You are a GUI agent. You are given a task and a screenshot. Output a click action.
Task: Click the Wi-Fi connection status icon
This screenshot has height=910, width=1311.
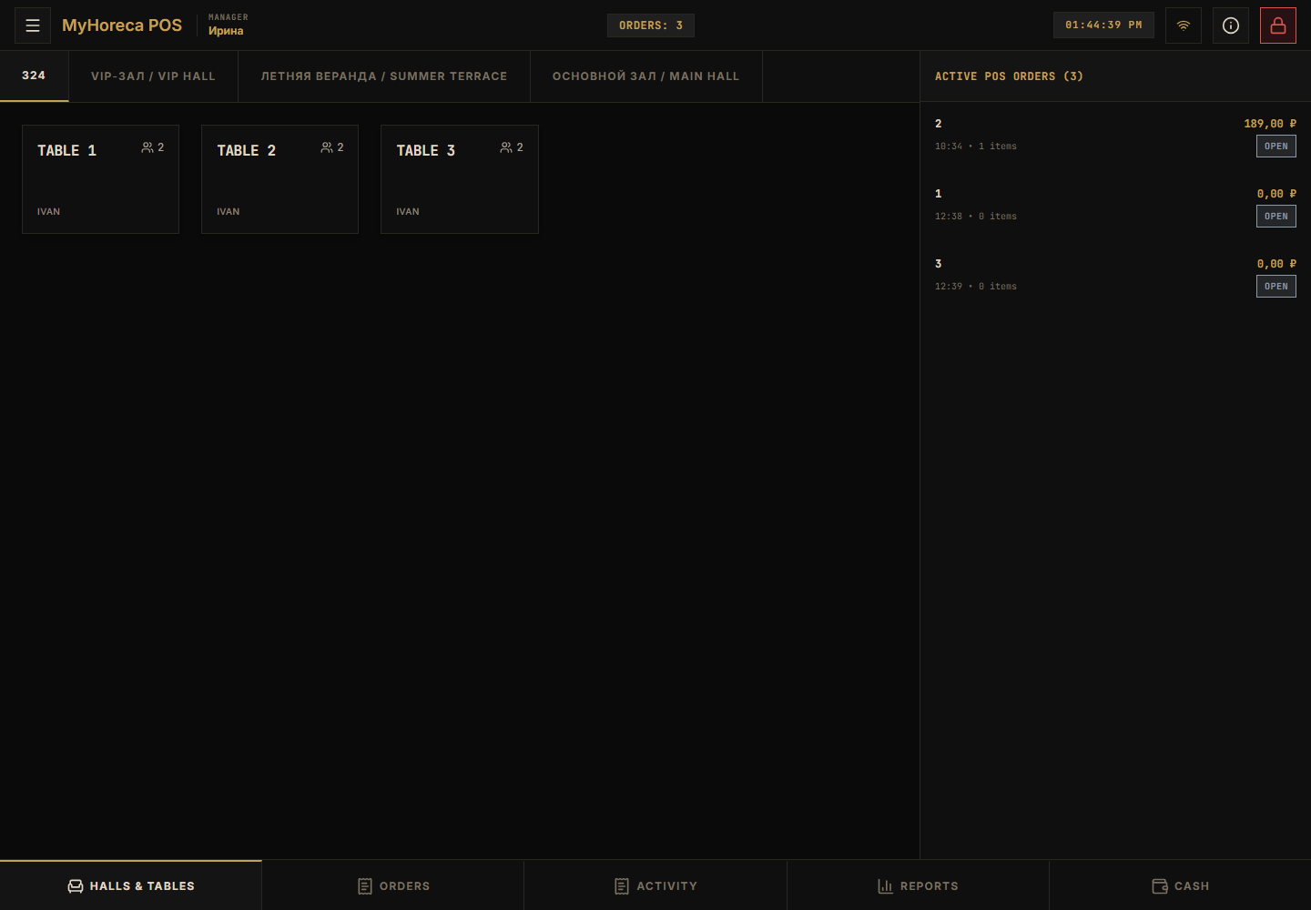pyautogui.click(x=1184, y=25)
